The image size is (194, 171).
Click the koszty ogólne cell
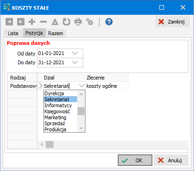click(x=107, y=86)
